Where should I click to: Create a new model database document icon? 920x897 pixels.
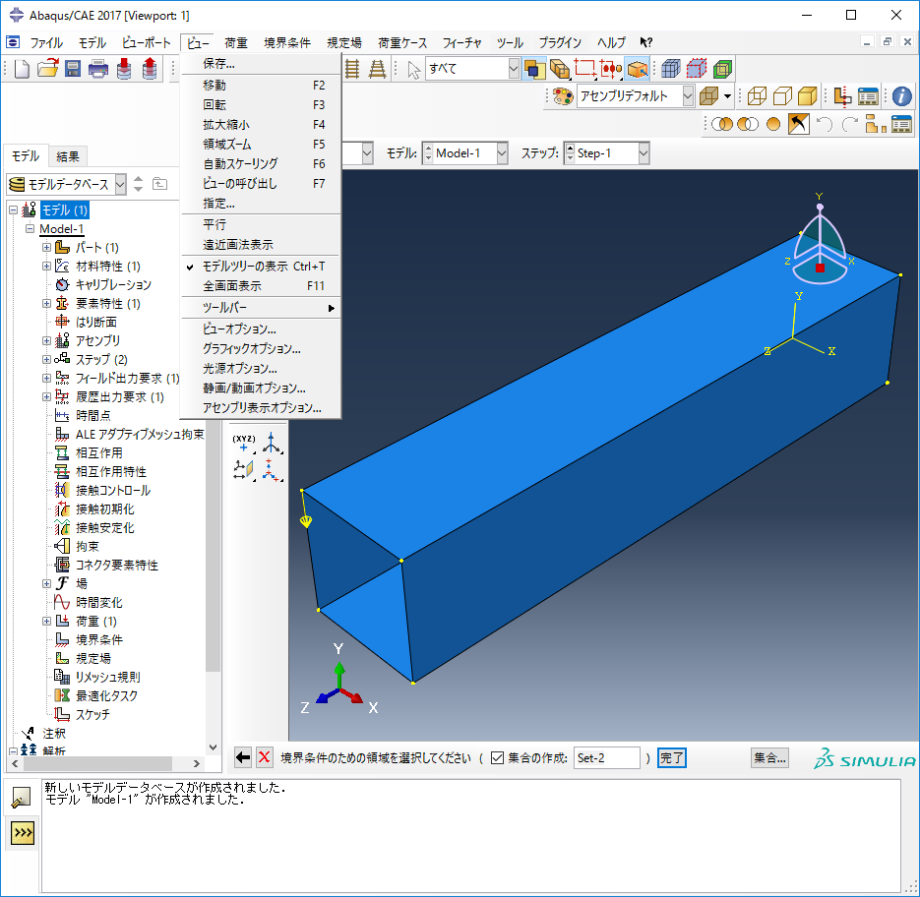point(22,69)
